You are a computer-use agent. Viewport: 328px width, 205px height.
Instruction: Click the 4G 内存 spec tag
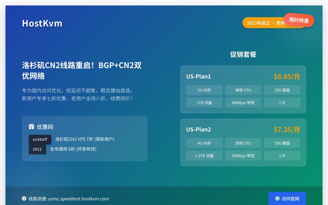pyautogui.click(x=204, y=143)
